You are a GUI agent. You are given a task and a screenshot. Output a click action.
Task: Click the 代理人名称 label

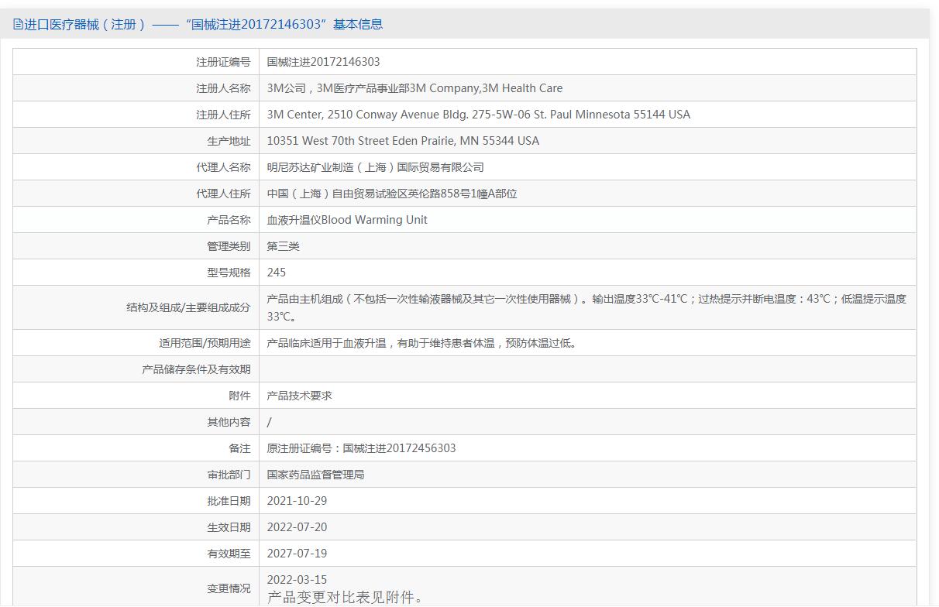pyautogui.click(x=223, y=167)
